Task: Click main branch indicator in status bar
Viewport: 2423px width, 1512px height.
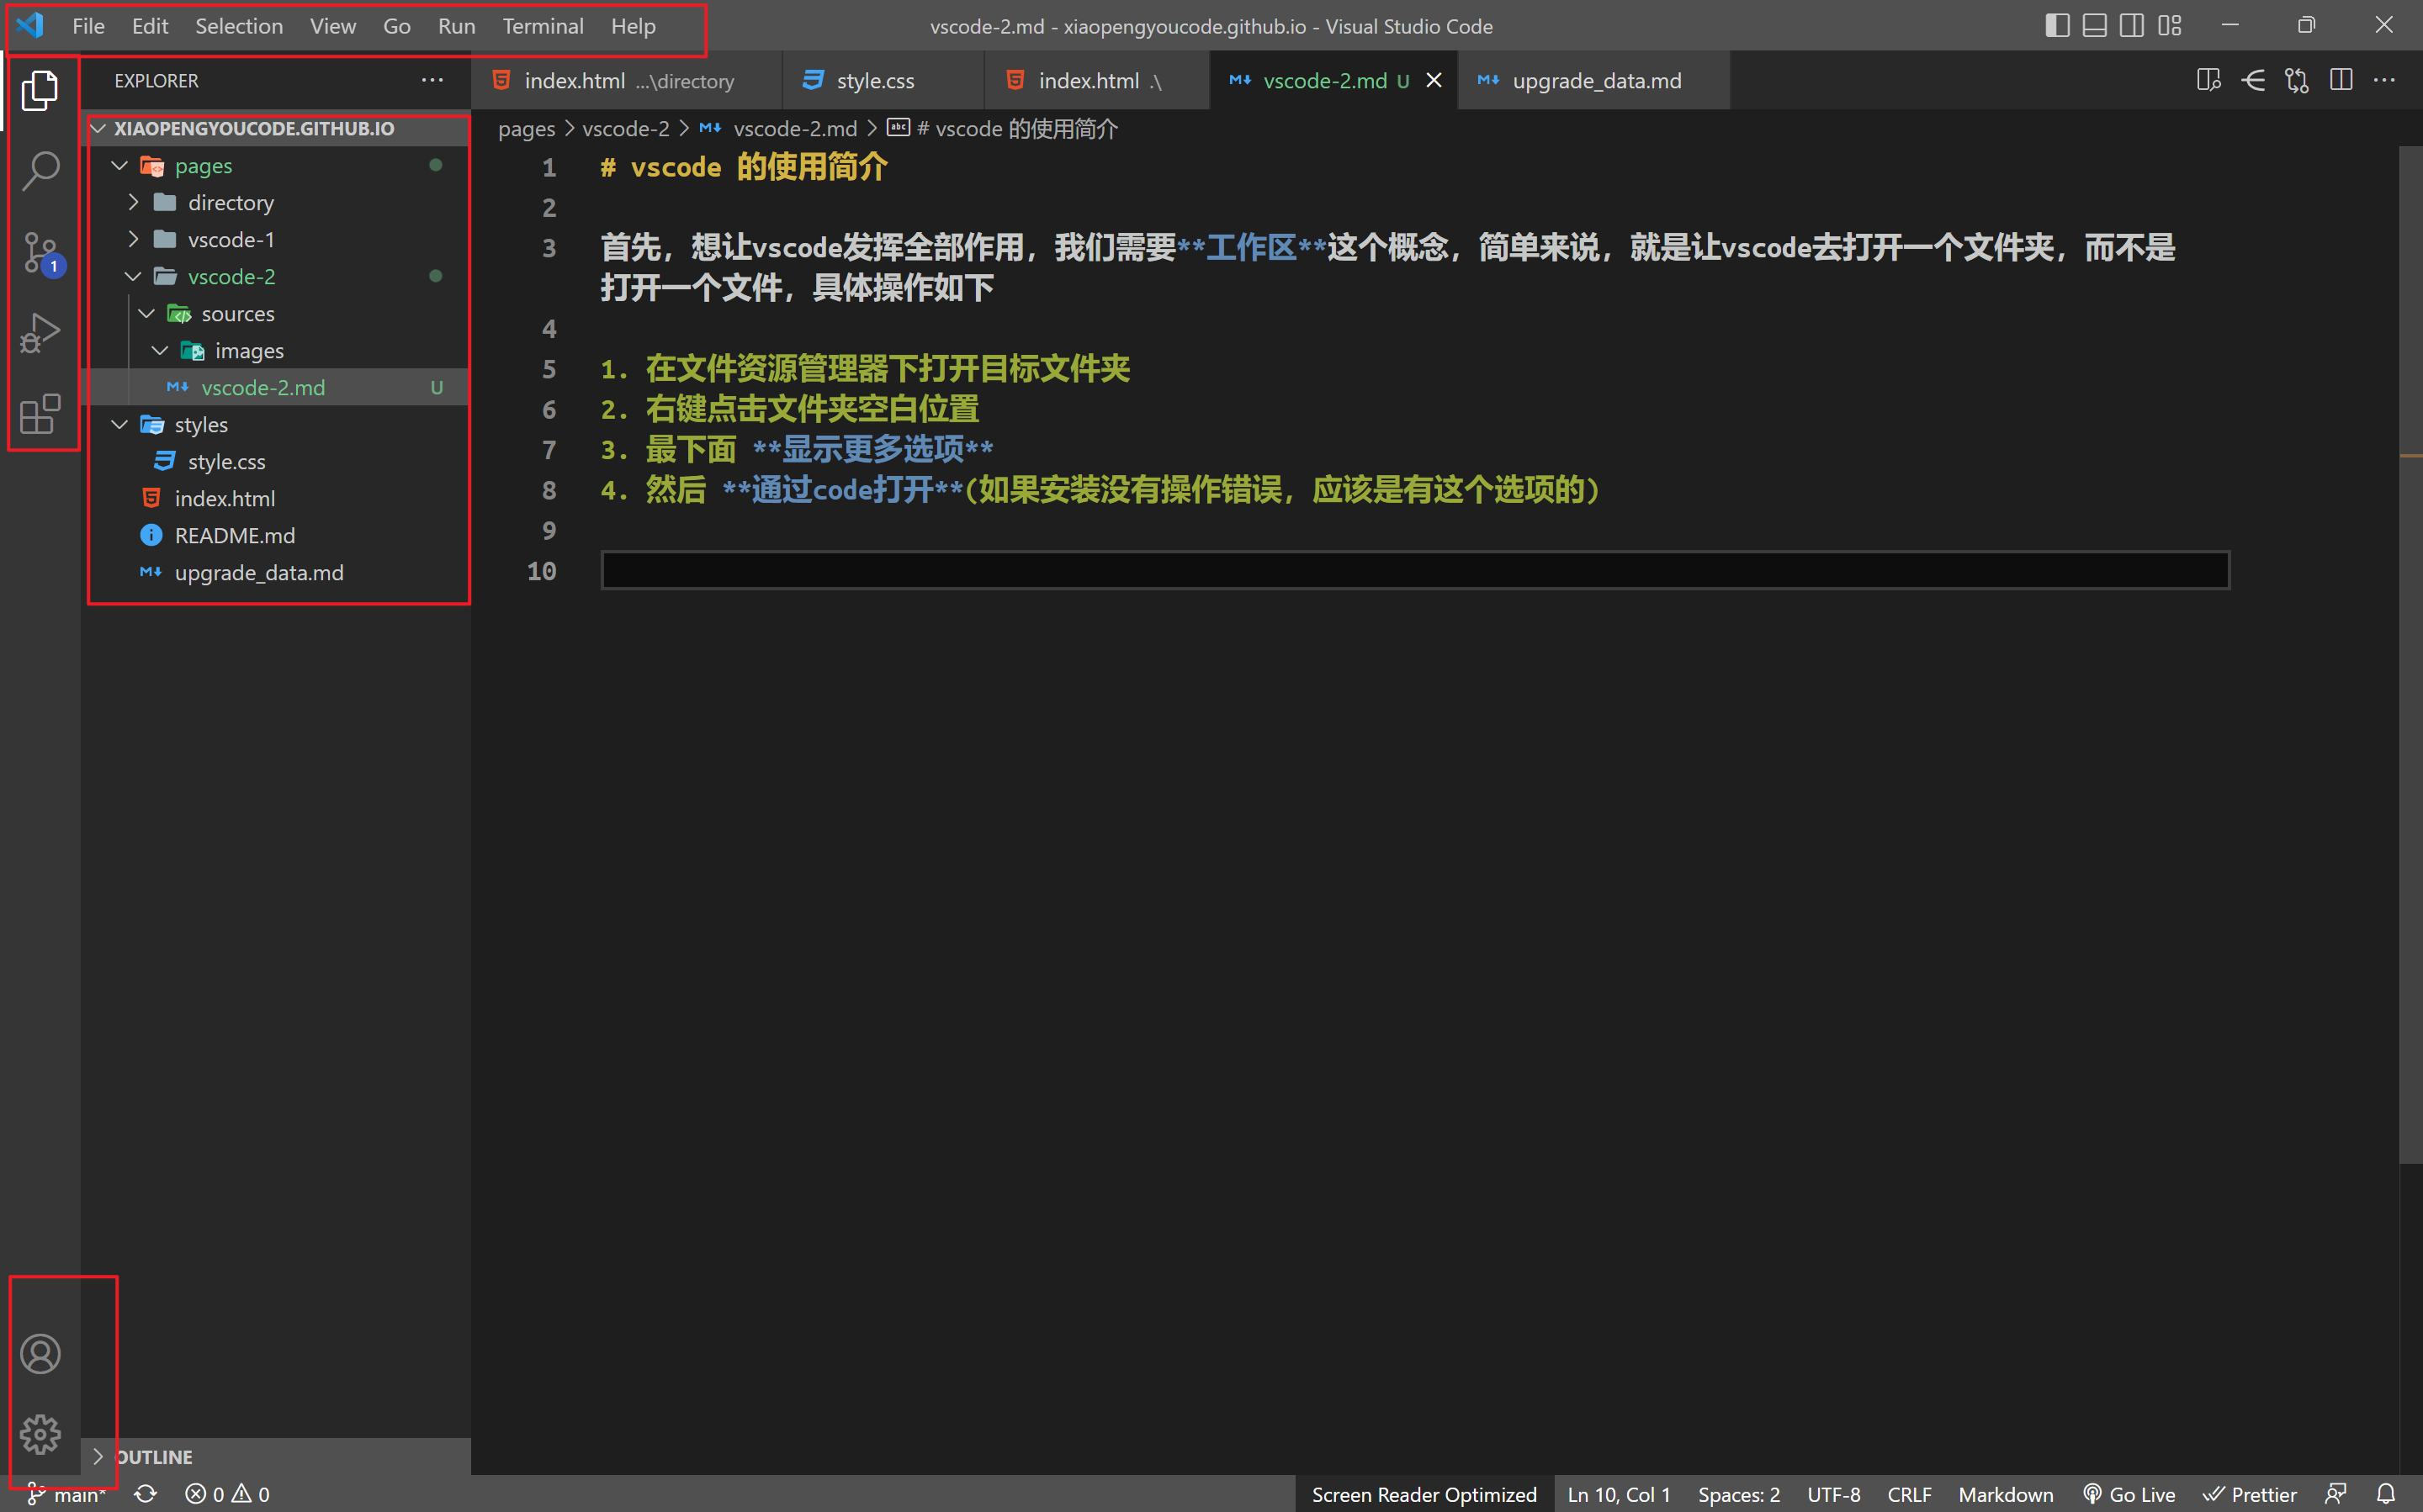Action: (66, 1494)
